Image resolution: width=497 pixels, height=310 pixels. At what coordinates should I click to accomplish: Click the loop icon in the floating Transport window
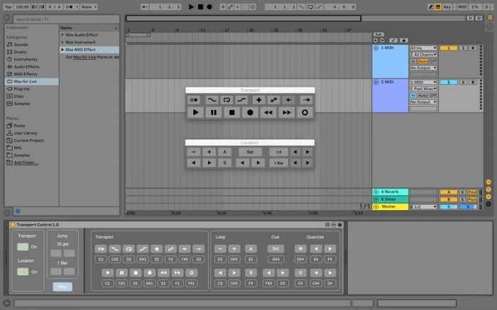point(227,100)
